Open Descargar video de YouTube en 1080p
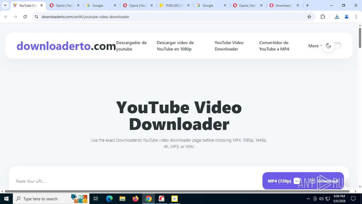Image resolution: width=362 pixels, height=204 pixels. click(x=175, y=46)
